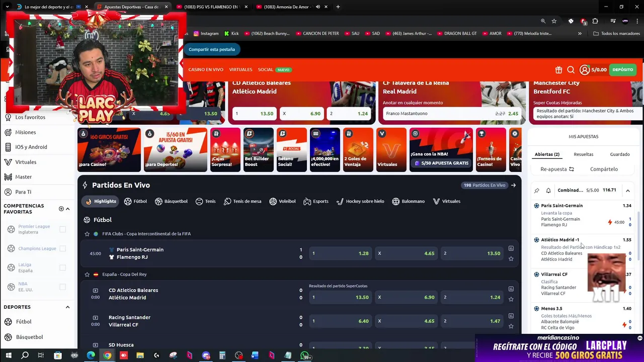Bet on PSG win at 1.28
644x362 pixels.
(341, 253)
